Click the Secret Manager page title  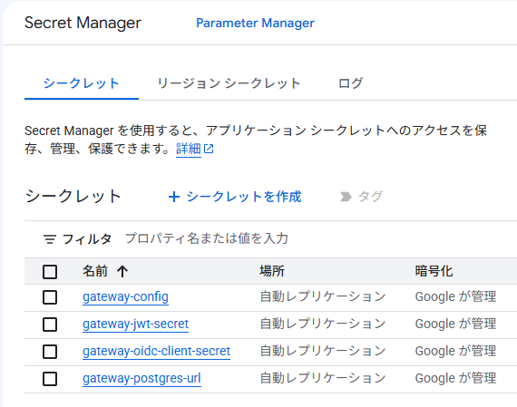(83, 23)
